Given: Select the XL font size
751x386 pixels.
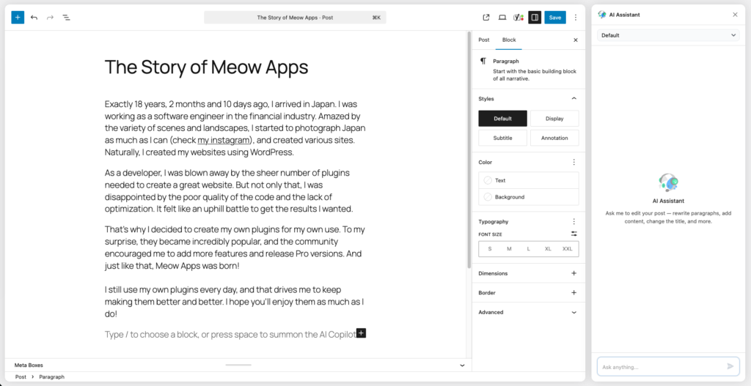Looking at the screenshot, I should (x=548, y=249).
